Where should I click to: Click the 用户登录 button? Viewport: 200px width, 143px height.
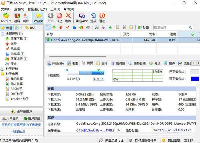point(10,118)
